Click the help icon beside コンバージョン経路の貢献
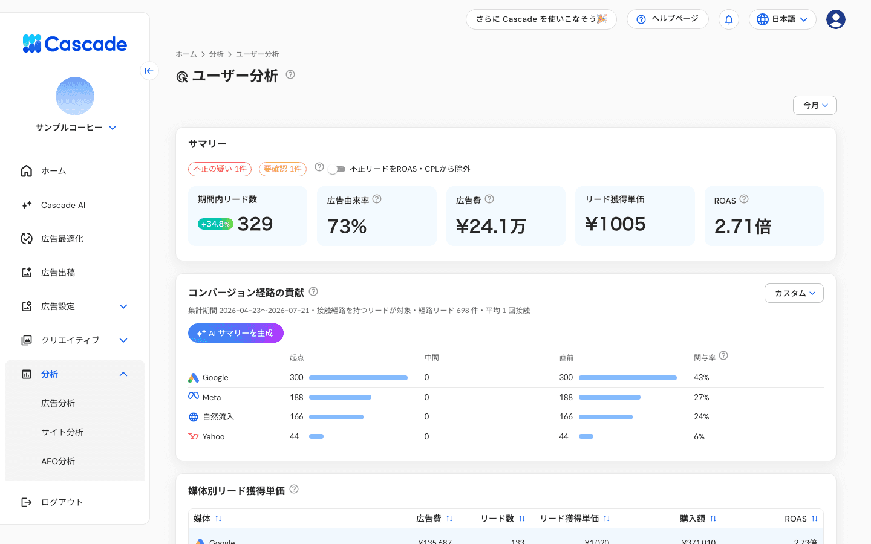This screenshot has width=871, height=544. pyautogui.click(x=313, y=291)
